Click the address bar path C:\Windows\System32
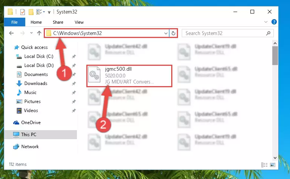The height and width of the screenshot is (179, 290). (77, 33)
